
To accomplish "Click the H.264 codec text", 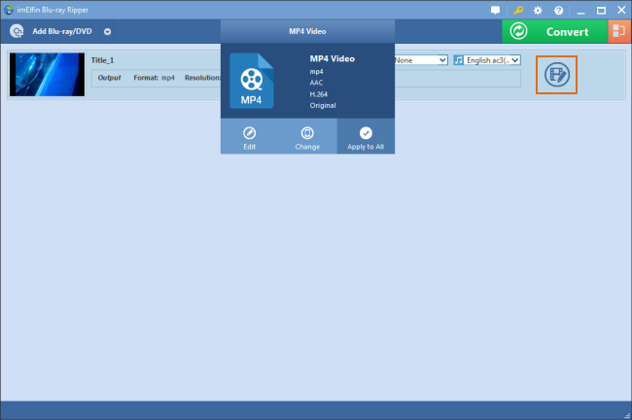I will 318,94.
